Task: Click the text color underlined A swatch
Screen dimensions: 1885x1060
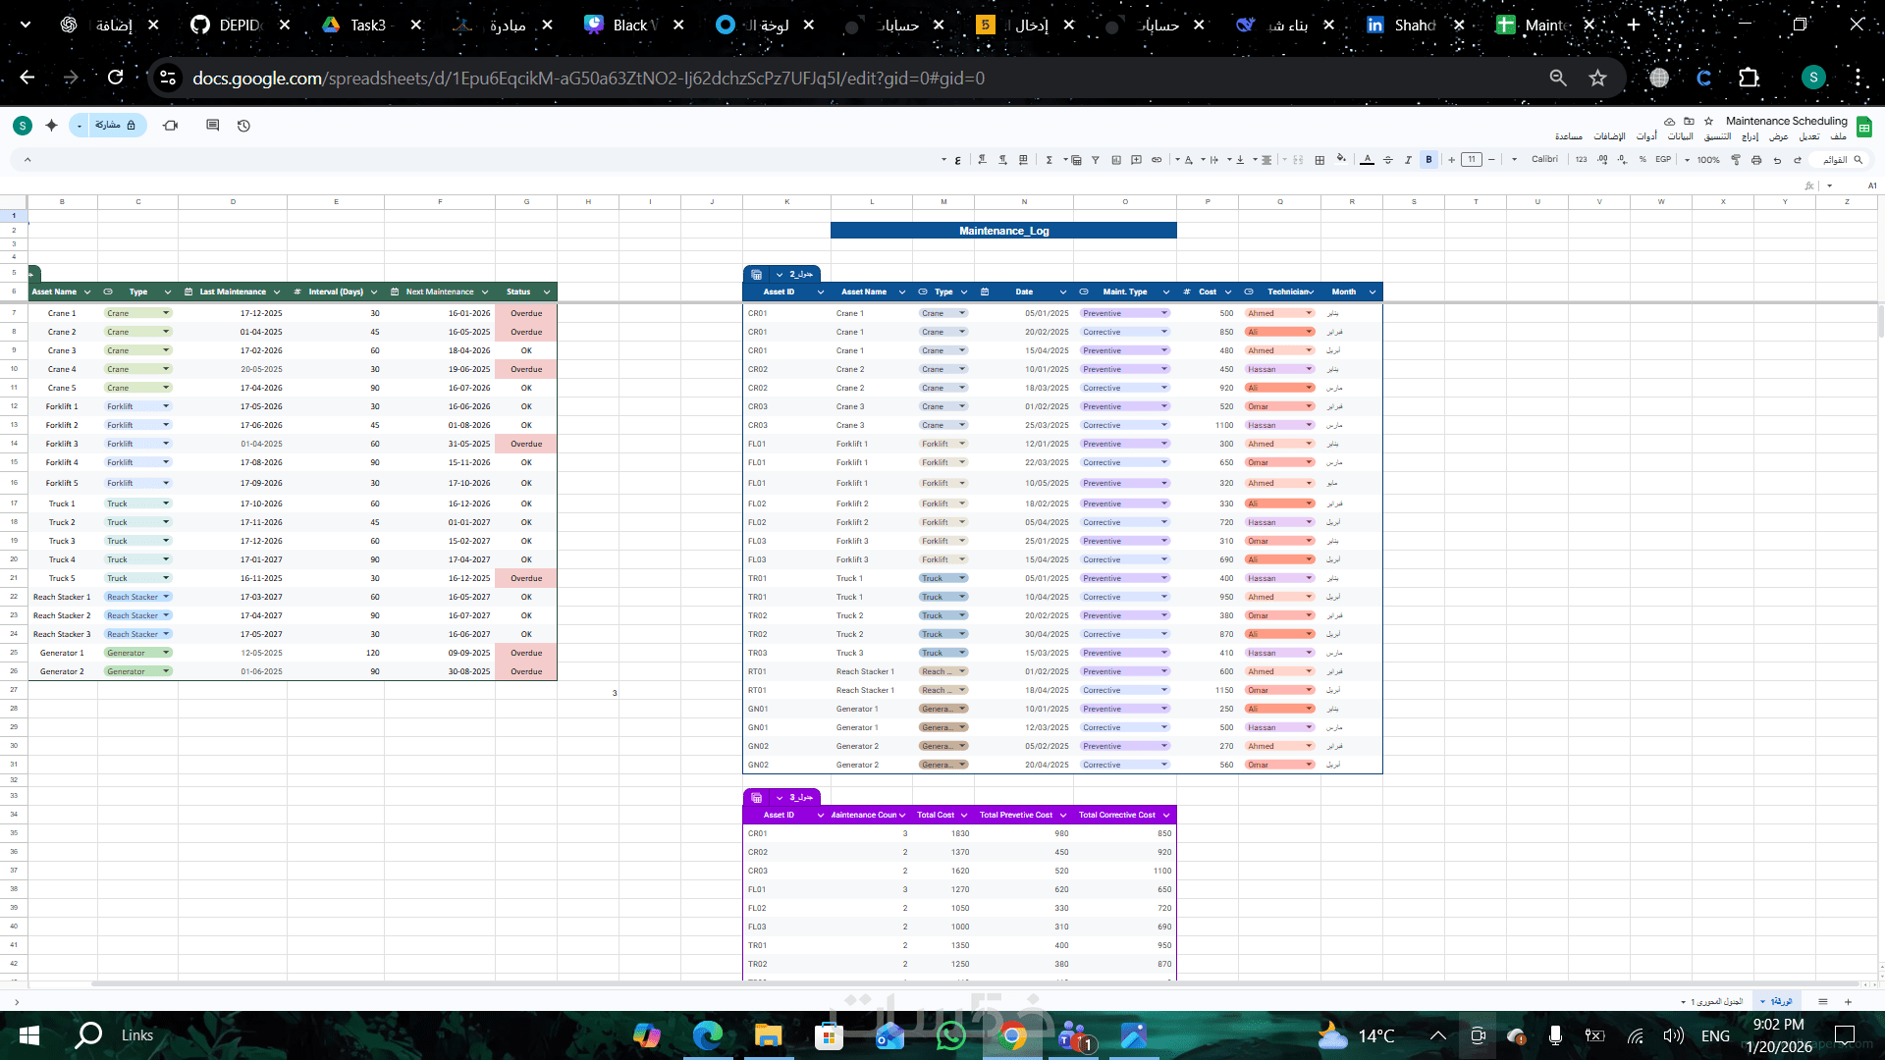Action: [1367, 159]
